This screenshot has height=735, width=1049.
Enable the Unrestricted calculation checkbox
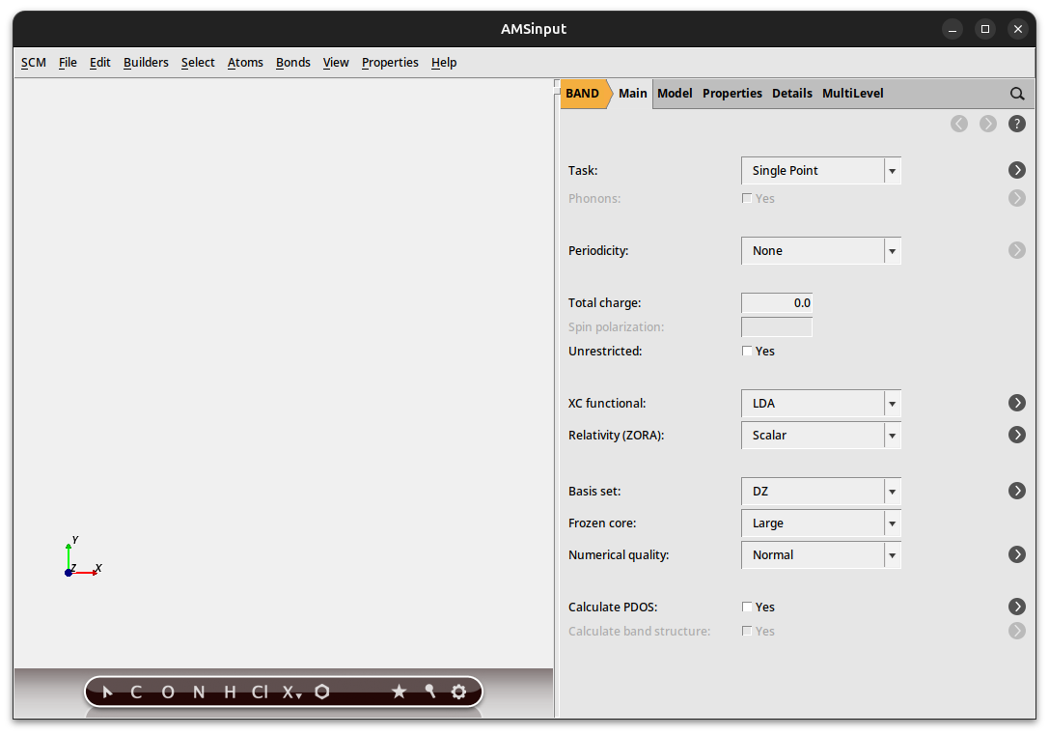coord(746,351)
